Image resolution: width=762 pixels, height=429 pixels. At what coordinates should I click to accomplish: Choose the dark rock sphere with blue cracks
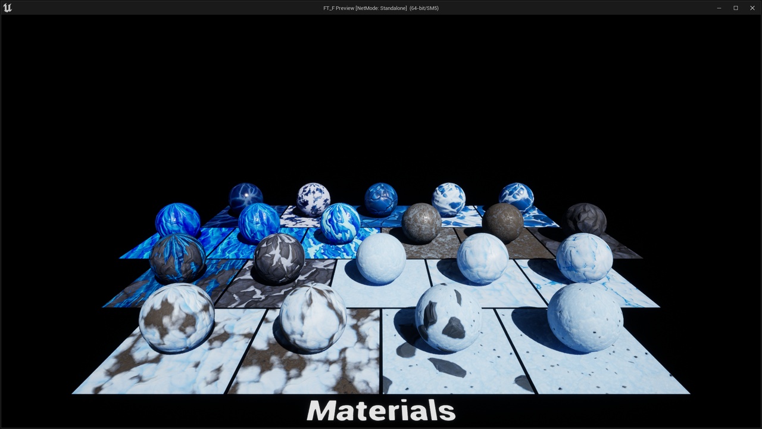pos(177,259)
